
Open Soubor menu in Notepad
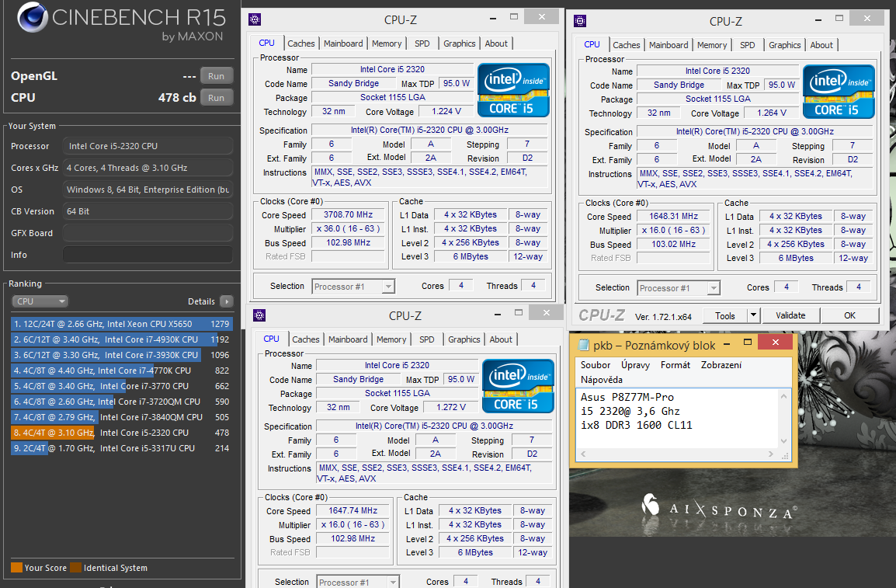[595, 364]
